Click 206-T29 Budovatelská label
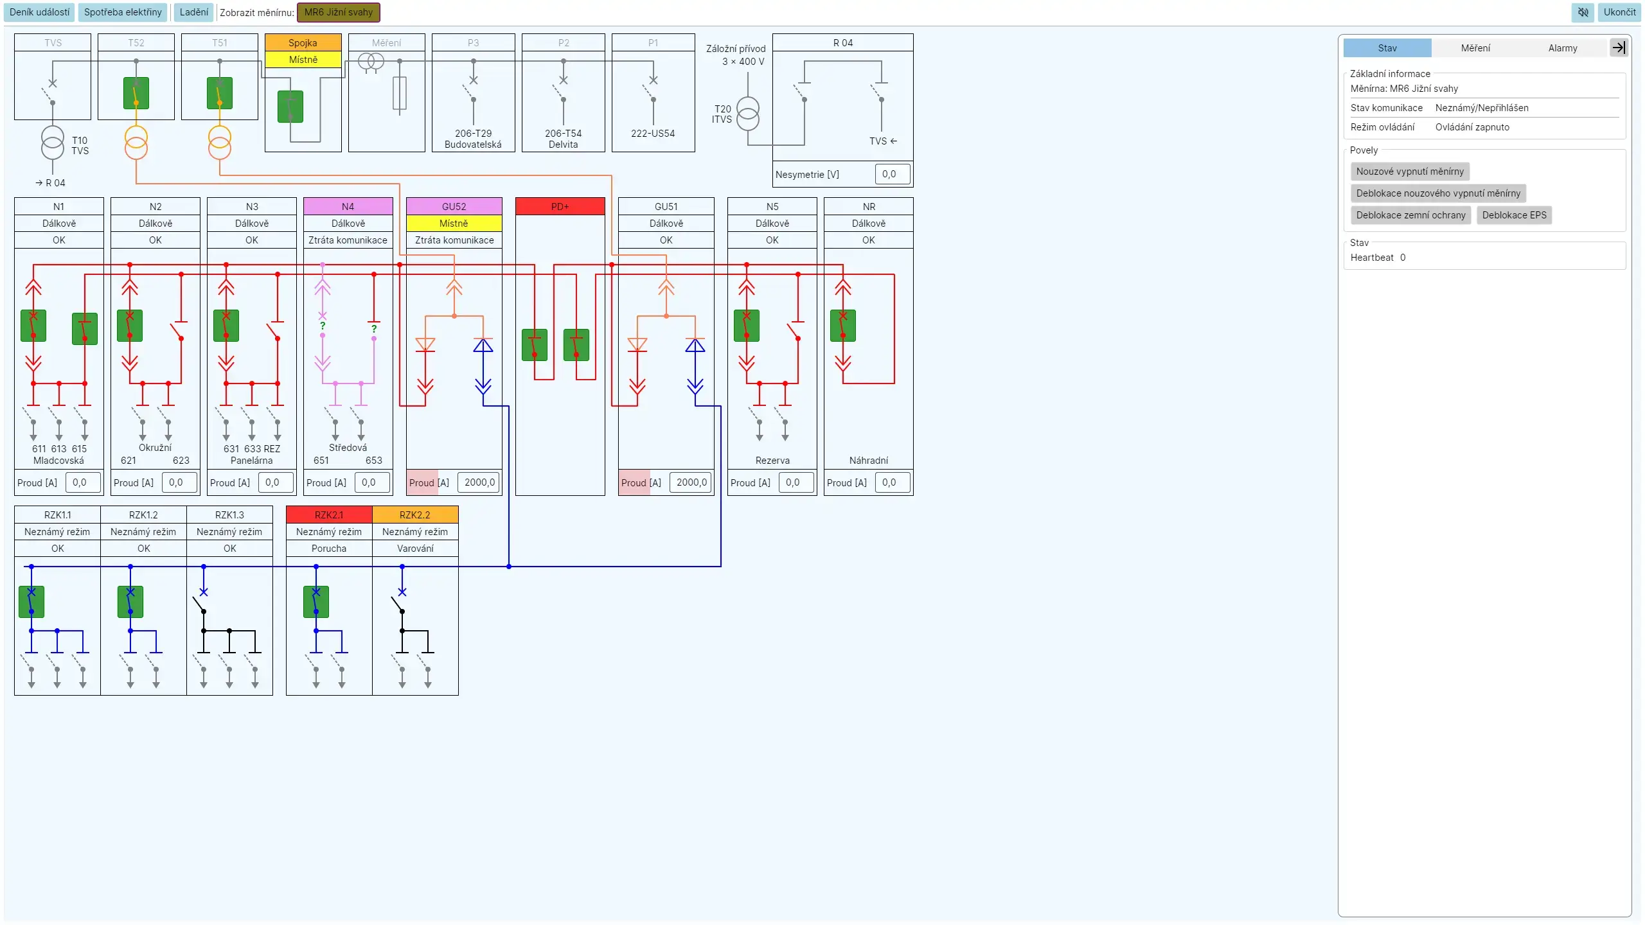This screenshot has height=925, width=1645. (x=474, y=139)
